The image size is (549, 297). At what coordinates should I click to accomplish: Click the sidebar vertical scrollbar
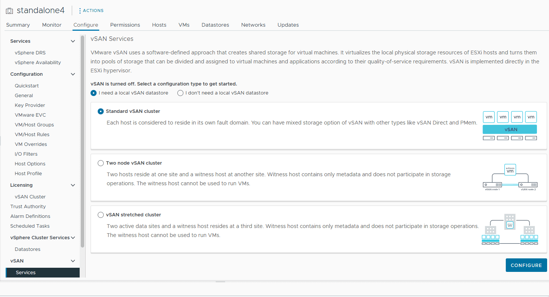(83, 142)
